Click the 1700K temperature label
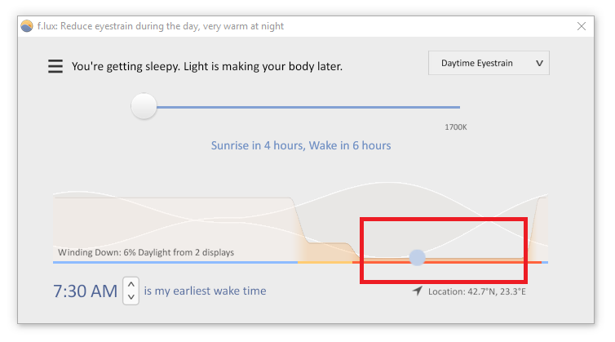 (x=456, y=127)
